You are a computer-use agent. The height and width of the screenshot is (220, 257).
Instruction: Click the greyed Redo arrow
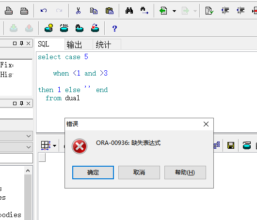59,11
